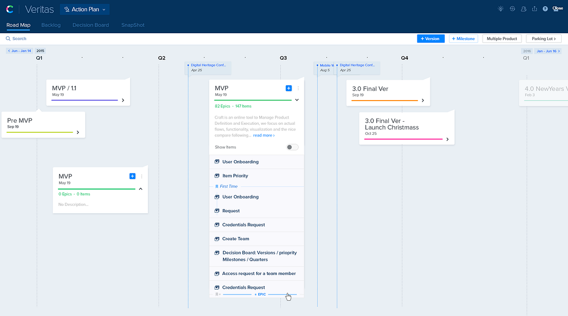Click the epic icon beside Access request row
Viewport: 568px width, 316px height.
point(217,273)
